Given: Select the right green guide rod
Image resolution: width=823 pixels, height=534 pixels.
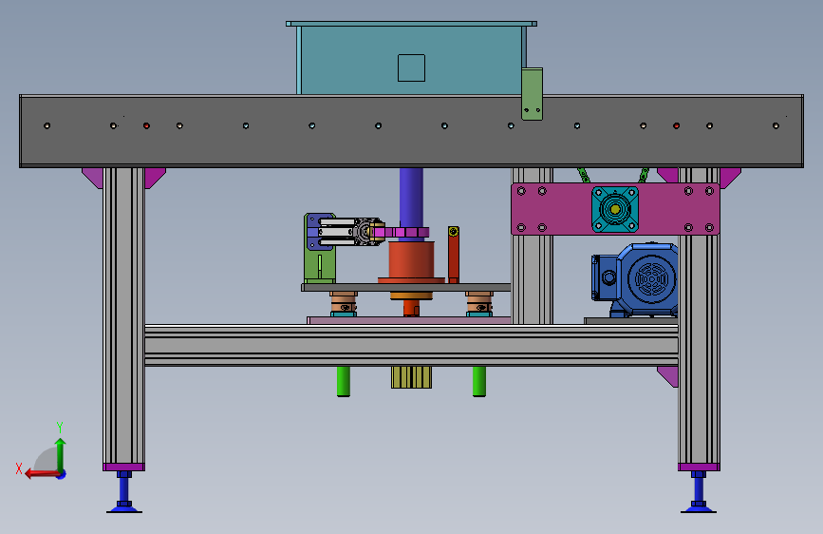Looking at the screenshot, I should click(x=478, y=381).
